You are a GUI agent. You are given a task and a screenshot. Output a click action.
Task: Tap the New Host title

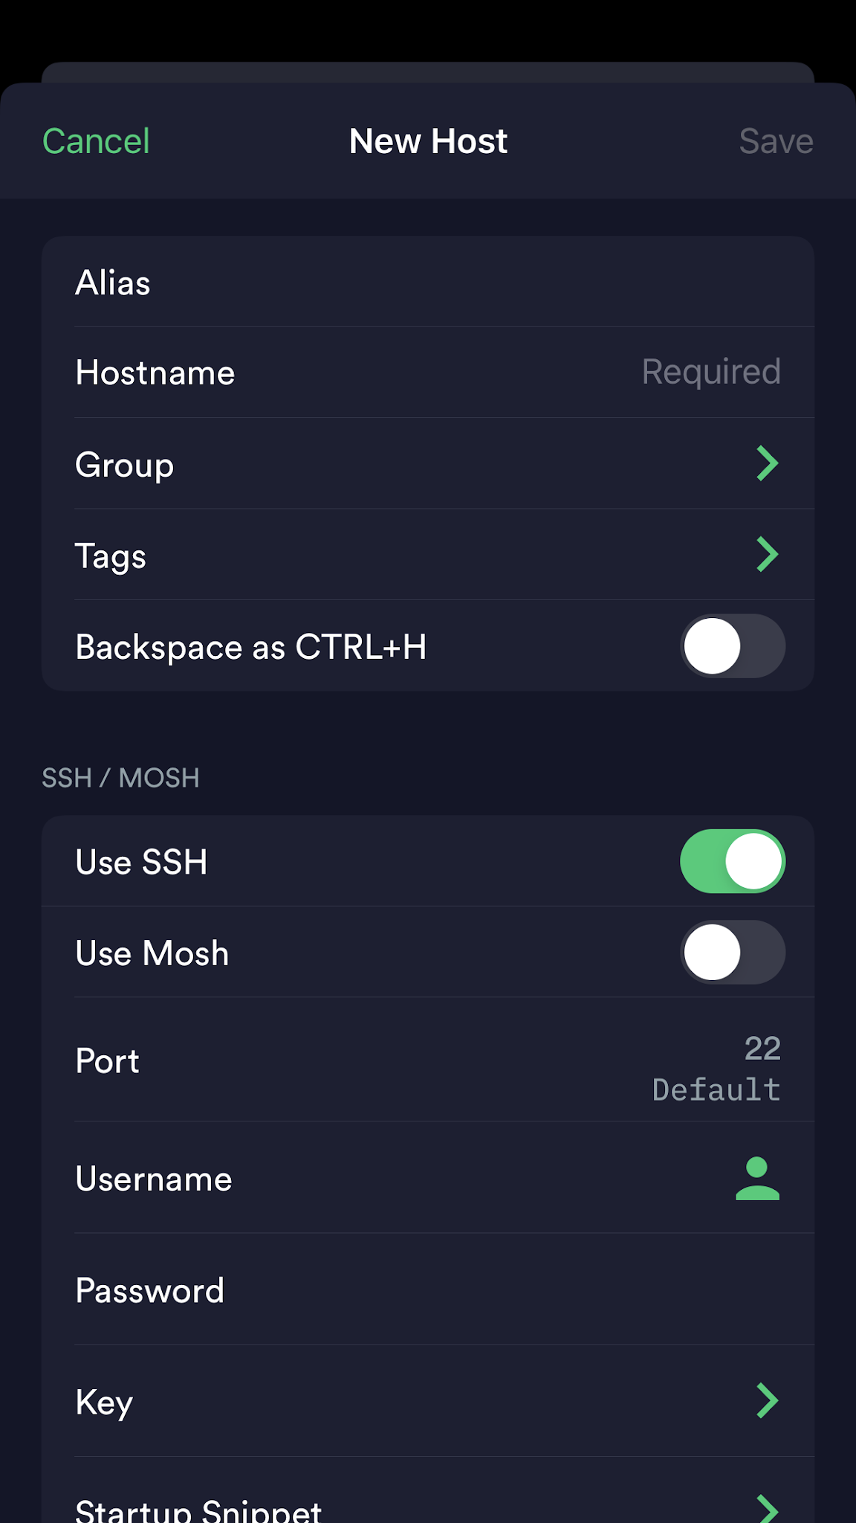pos(428,141)
